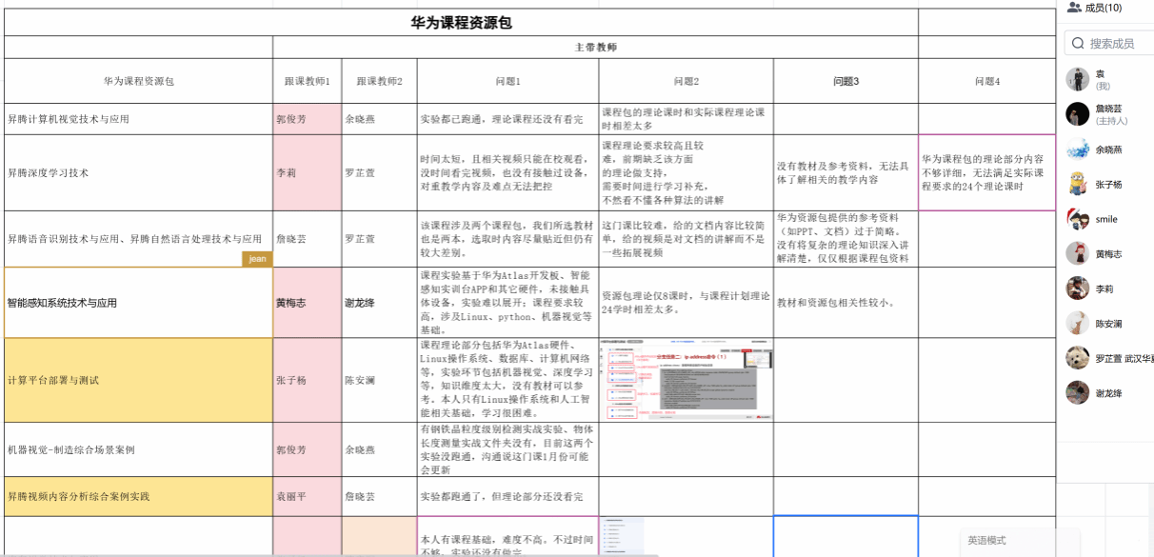Click 黄梅志's avatar in member panel
This screenshot has width=1154, height=557.
click(1077, 253)
